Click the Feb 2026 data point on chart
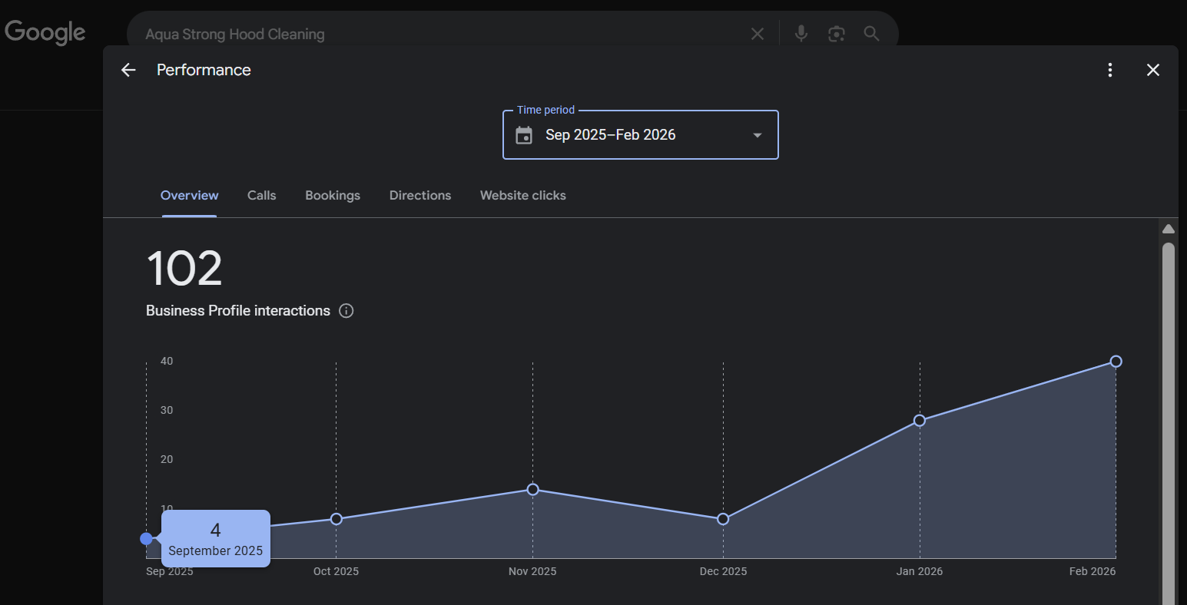1187x605 pixels. point(1116,362)
